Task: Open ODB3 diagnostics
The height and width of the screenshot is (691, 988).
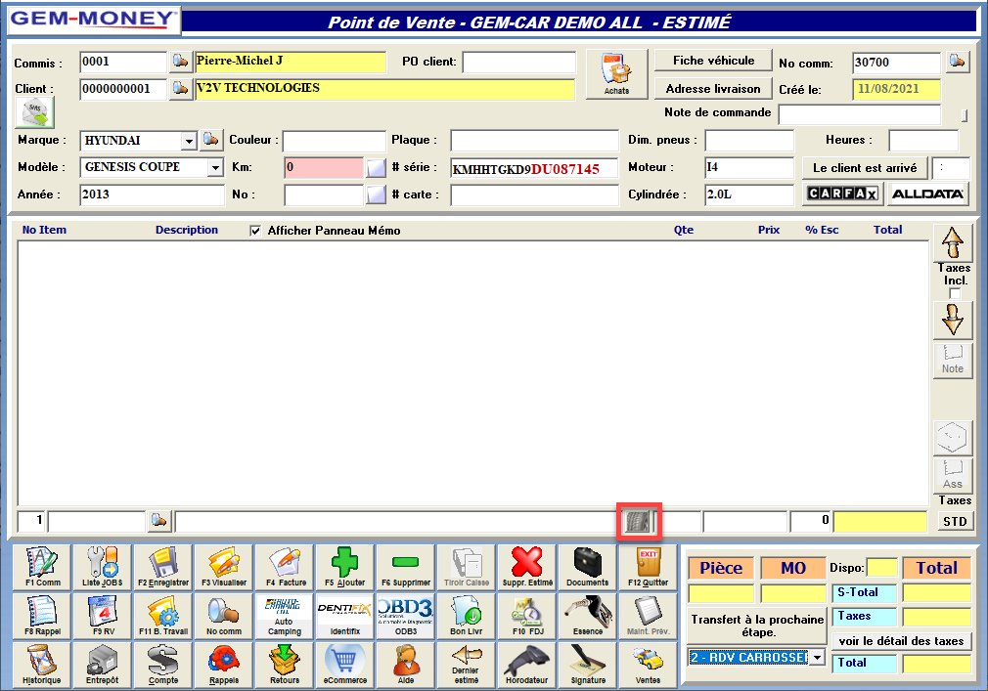Action: [x=406, y=616]
